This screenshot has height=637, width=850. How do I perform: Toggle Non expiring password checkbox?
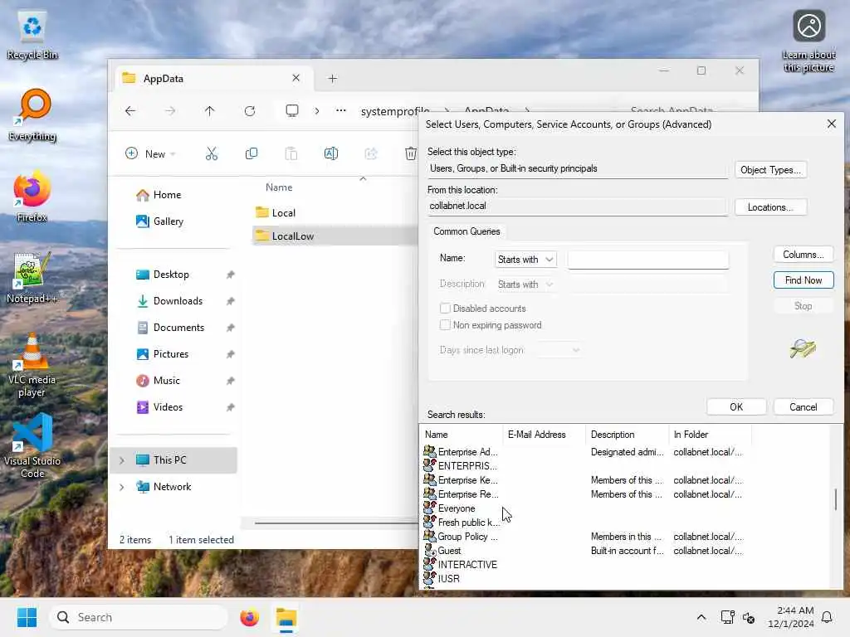(445, 325)
